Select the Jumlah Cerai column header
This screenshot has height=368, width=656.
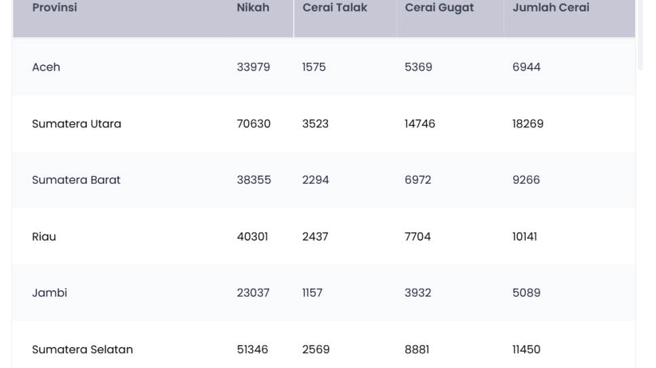[x=551, y=8]
